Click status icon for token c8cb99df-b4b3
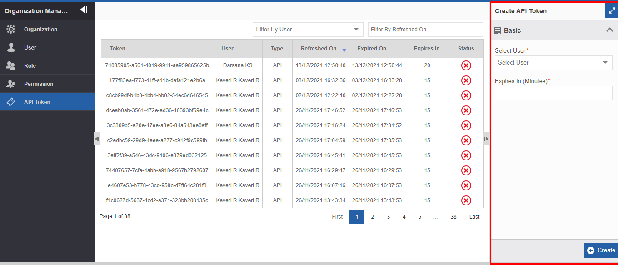The image size is (618, 265). click(x=466, y=95)
